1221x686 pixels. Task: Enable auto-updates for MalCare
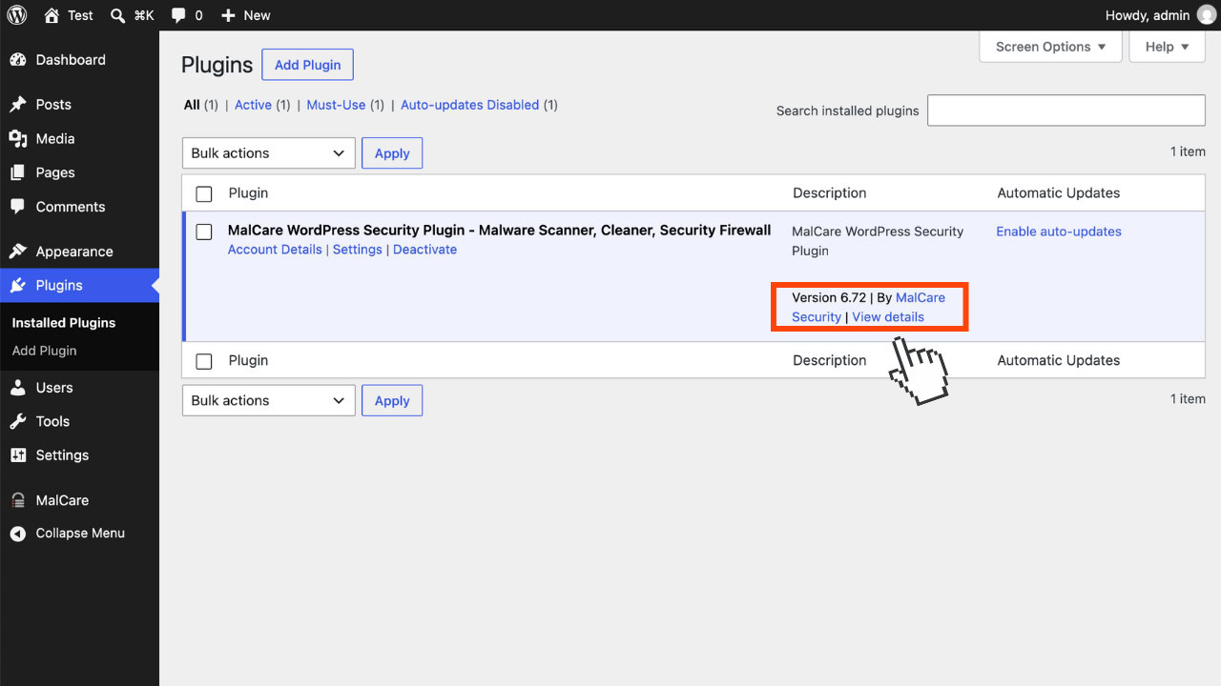click(1059, 232)
